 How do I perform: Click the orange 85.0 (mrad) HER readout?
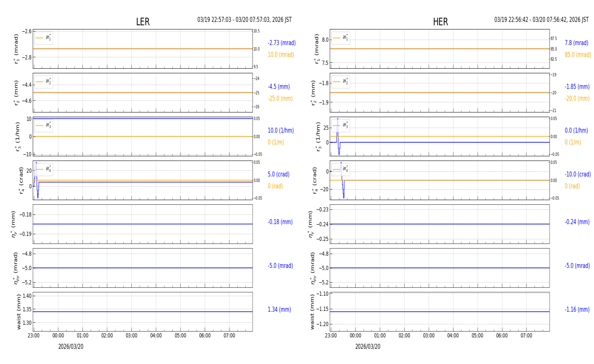click(x=578, y=55)
